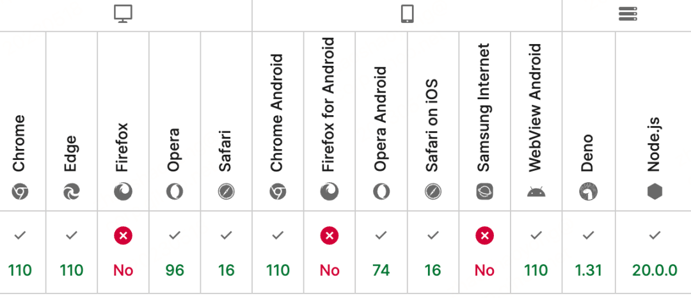This screenshot has width=691, height=298.
Task: Click the Chrome browser logo
Action: click(x=20, y=191)
